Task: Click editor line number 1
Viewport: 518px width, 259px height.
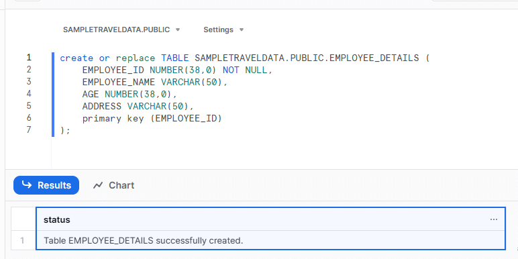Action: 29,58
